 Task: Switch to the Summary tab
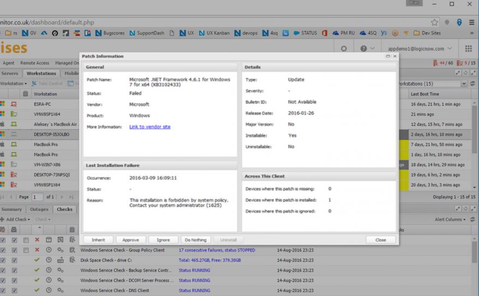tap(11, 209)
